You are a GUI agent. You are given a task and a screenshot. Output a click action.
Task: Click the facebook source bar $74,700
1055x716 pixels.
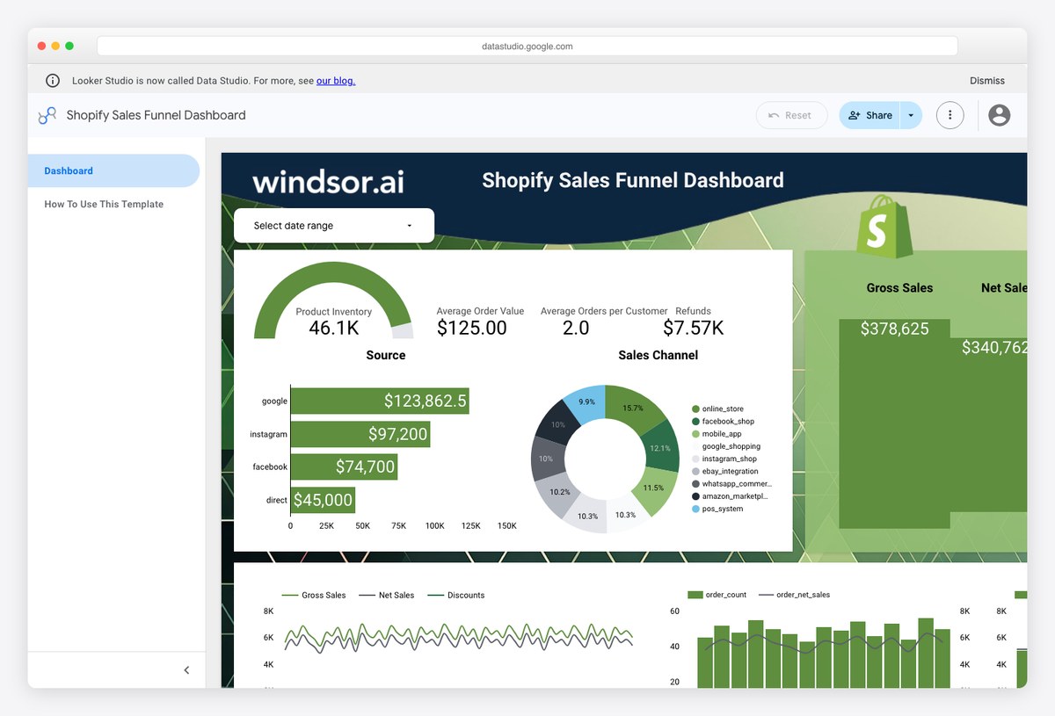coord(345,466)
